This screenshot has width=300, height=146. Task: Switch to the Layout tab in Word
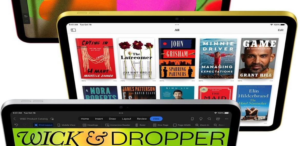tap(127, 119)
